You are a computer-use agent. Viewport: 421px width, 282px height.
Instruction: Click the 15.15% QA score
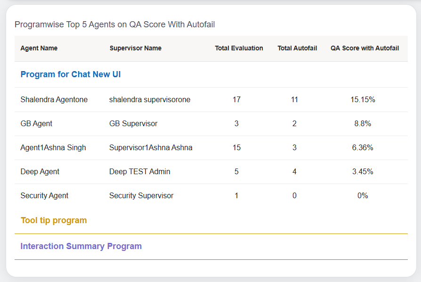(x=363, y=100)
